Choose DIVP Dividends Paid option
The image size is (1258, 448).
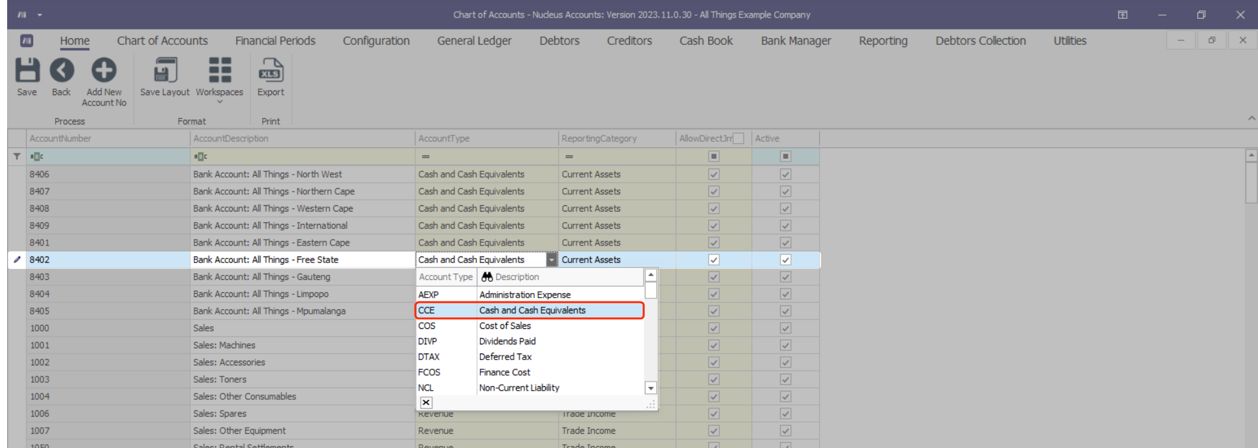click(x=530, y=341)
